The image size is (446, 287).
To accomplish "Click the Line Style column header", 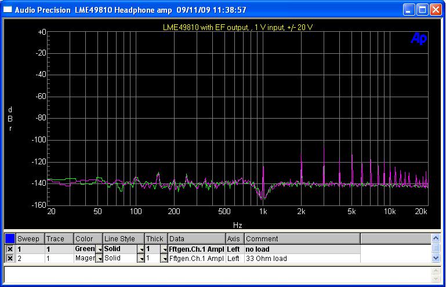I will 124,239.
